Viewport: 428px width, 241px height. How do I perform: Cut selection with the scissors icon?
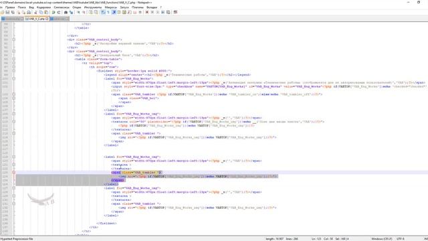point(35,12)
